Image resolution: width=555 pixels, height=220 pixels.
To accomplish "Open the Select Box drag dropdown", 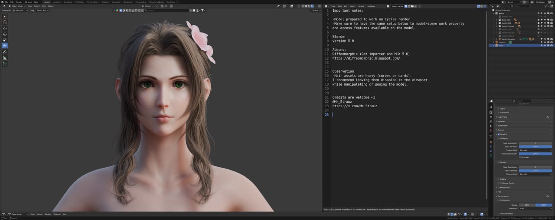I will click(x=42, y=10).
